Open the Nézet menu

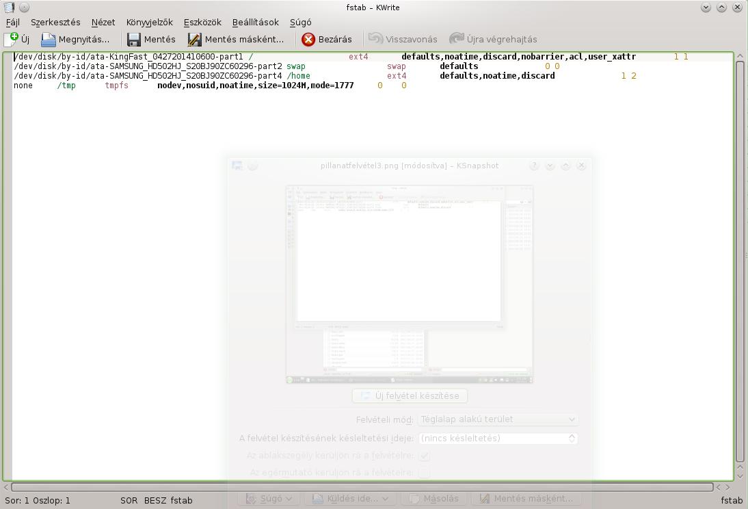pyautogui.click(x=103, y=23)
